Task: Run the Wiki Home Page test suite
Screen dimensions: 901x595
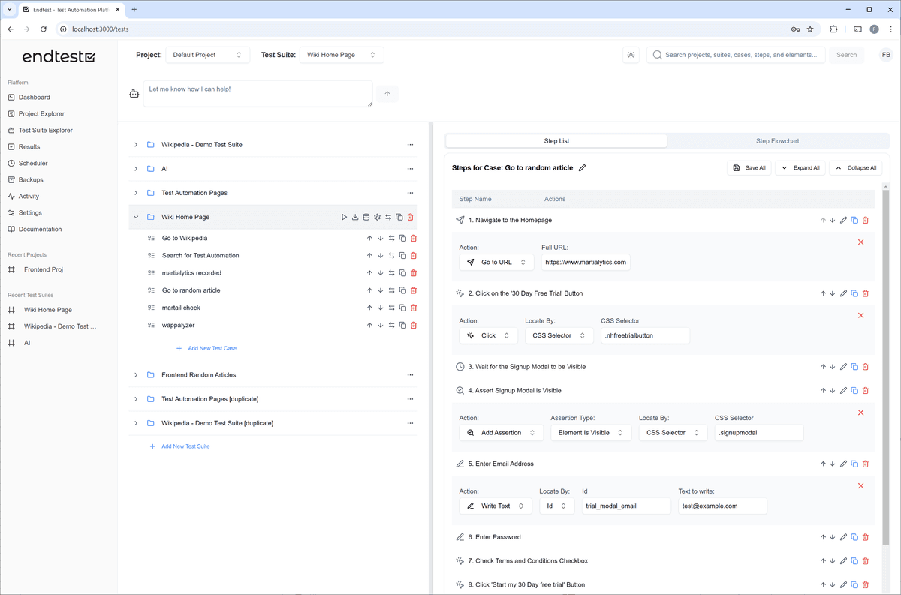Action: pos(344,218)
